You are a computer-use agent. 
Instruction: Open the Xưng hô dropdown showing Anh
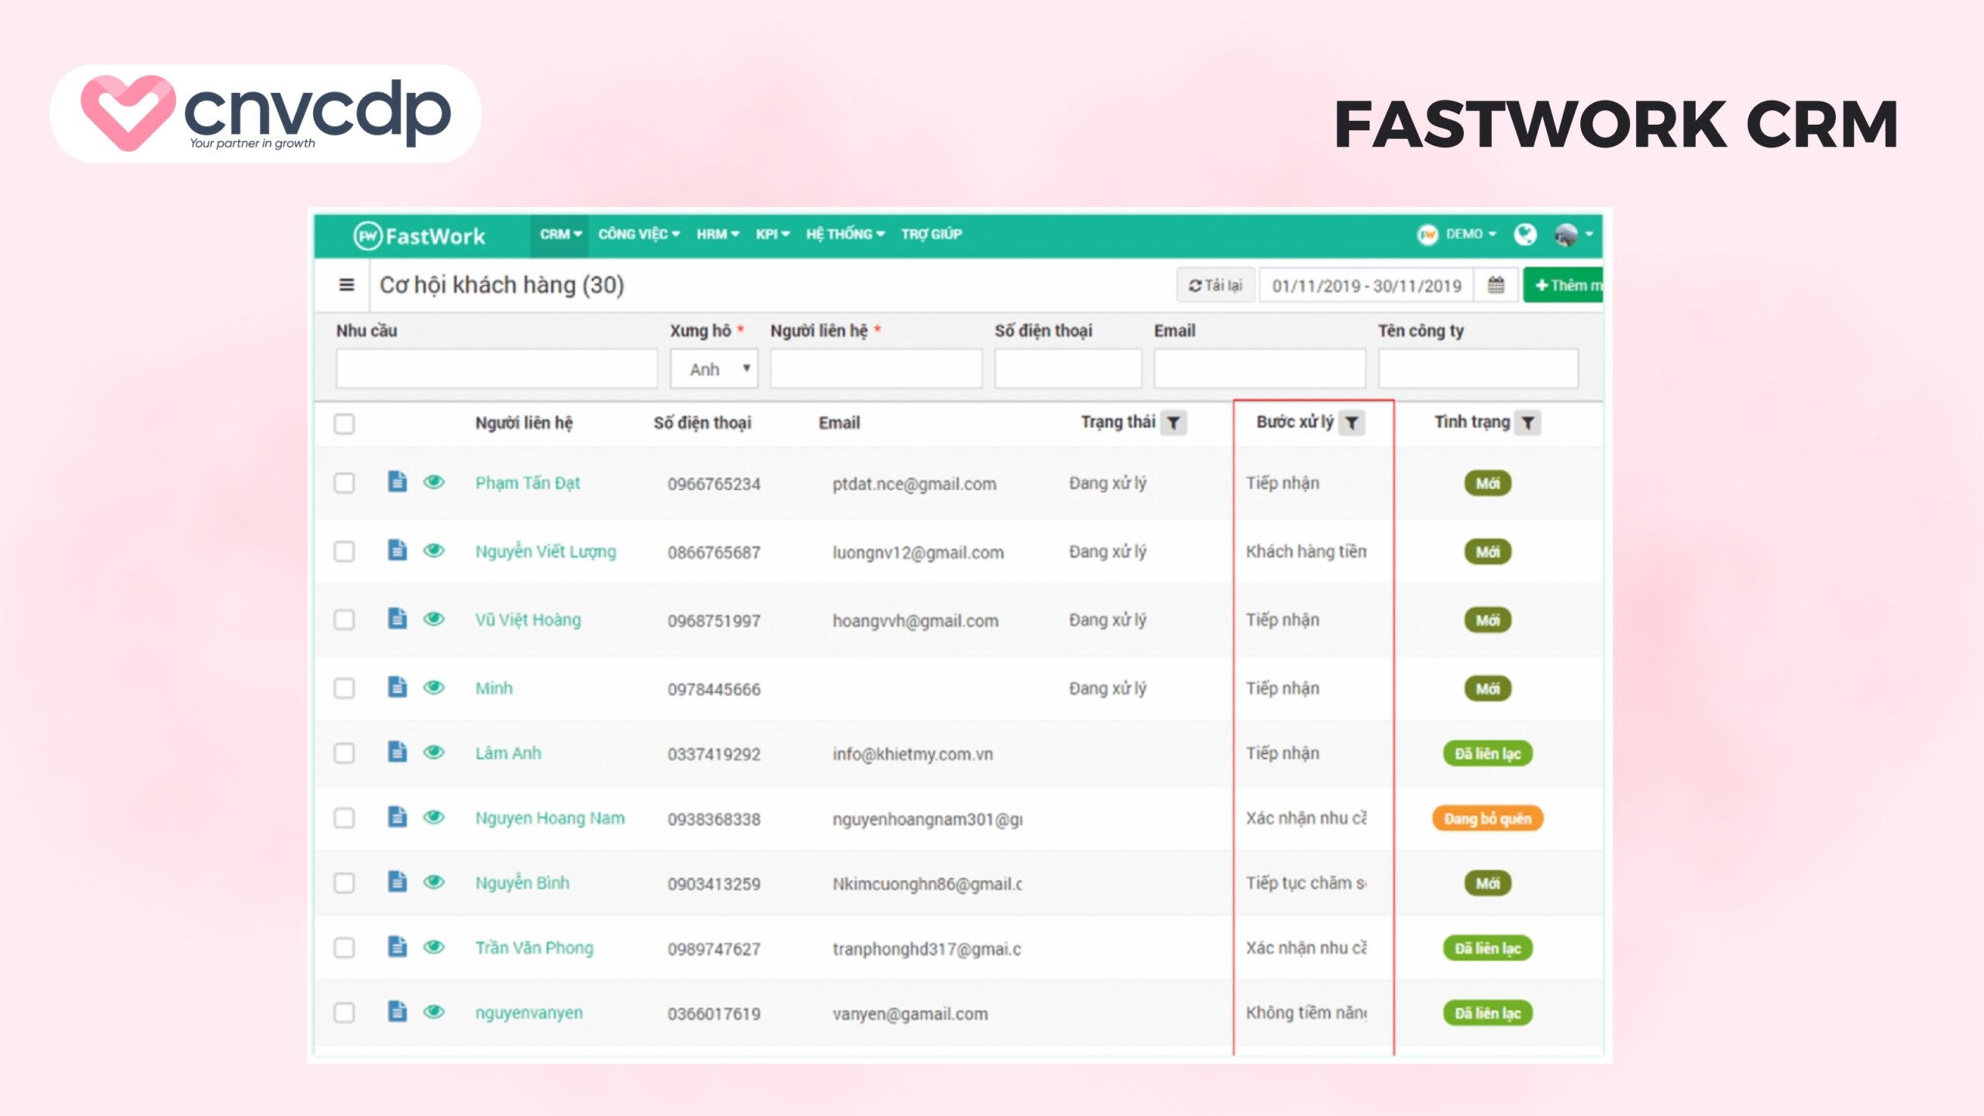[713, 368]
